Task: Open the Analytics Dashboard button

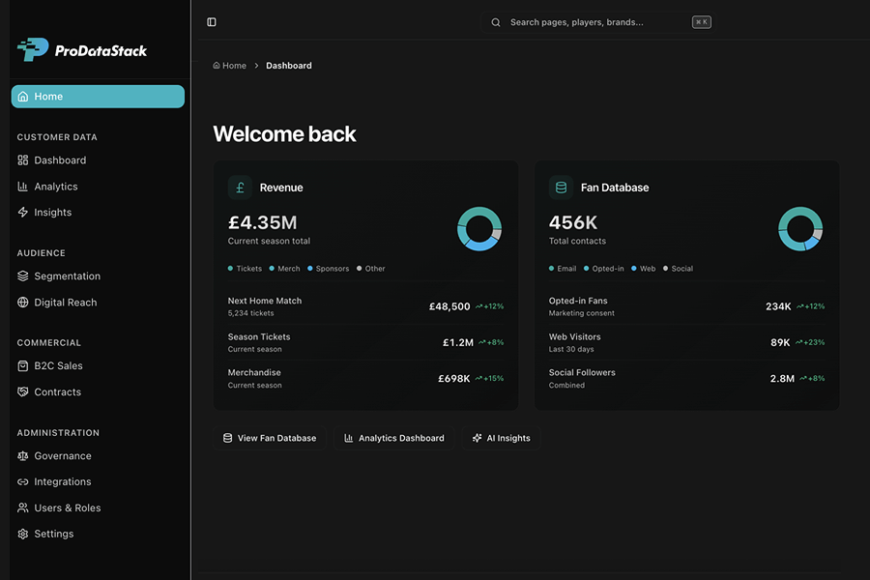Action: pyautogui.click(x=393, y=438)
